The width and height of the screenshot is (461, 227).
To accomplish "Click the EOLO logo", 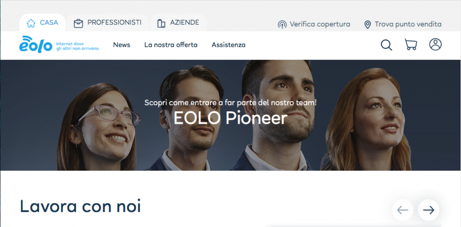I will coord(36,45).
